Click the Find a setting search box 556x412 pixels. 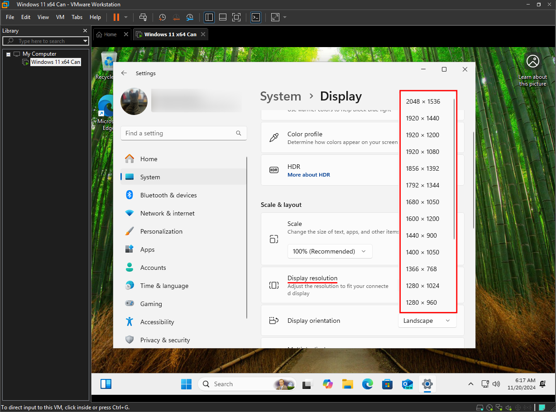point(179,133)
